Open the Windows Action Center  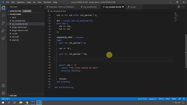pos(183,102)
